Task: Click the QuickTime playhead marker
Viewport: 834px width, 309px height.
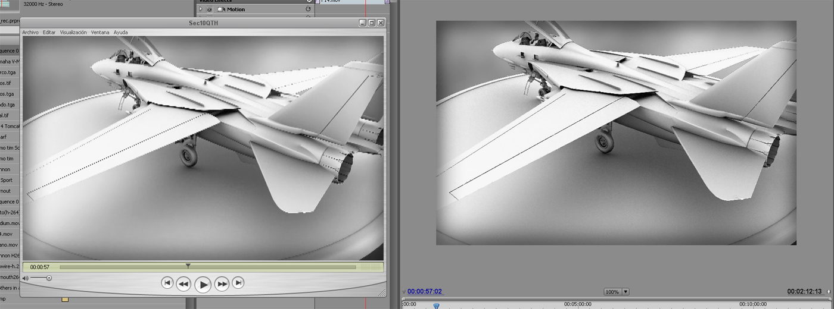Action: [188, 266]
